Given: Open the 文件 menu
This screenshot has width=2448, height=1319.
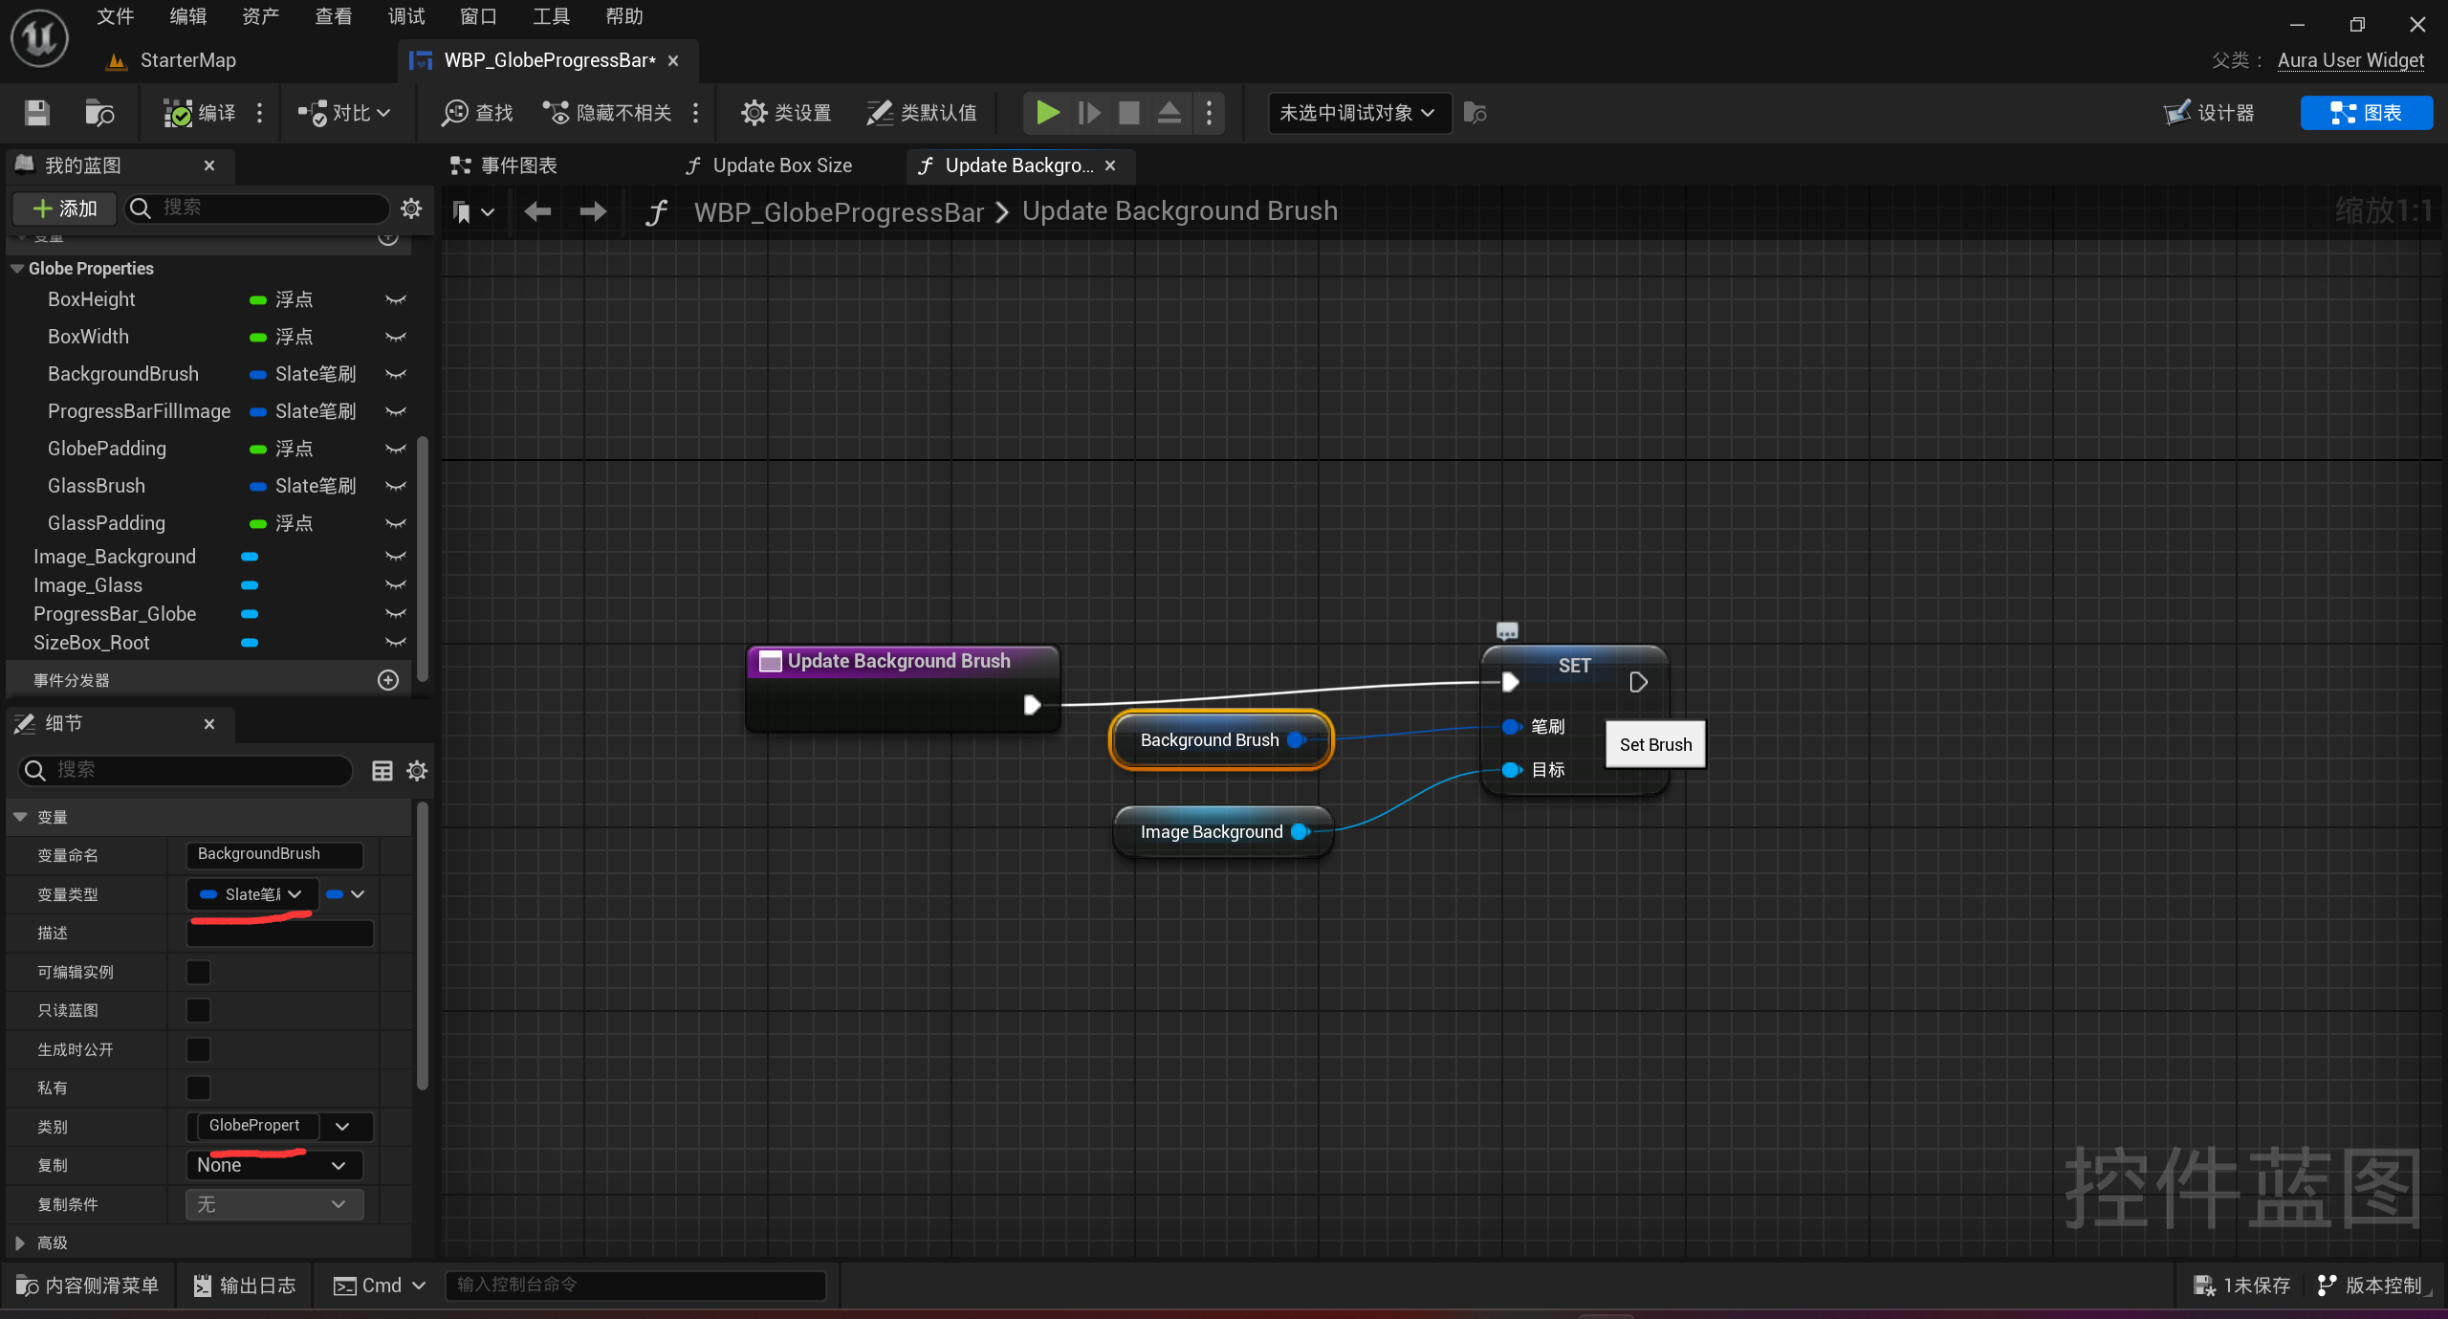Looking at the screenshot, I should [115, 16].
